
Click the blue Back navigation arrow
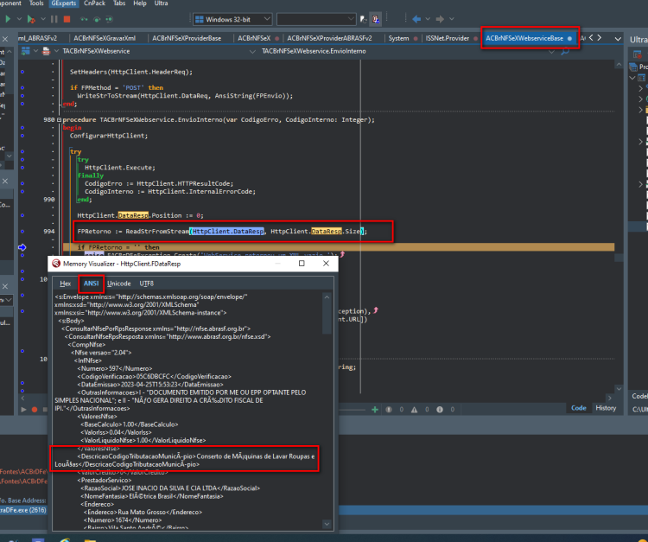[416, 19]
